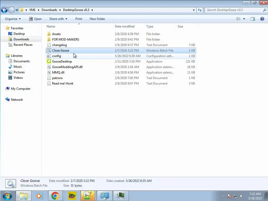
Task: Go back with the Back arrow button
Action: coord(4,10)
